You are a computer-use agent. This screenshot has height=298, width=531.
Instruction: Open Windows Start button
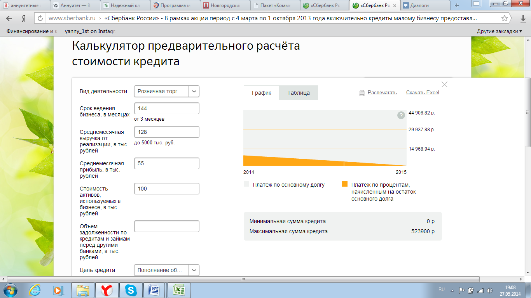(x=10, y=290)
